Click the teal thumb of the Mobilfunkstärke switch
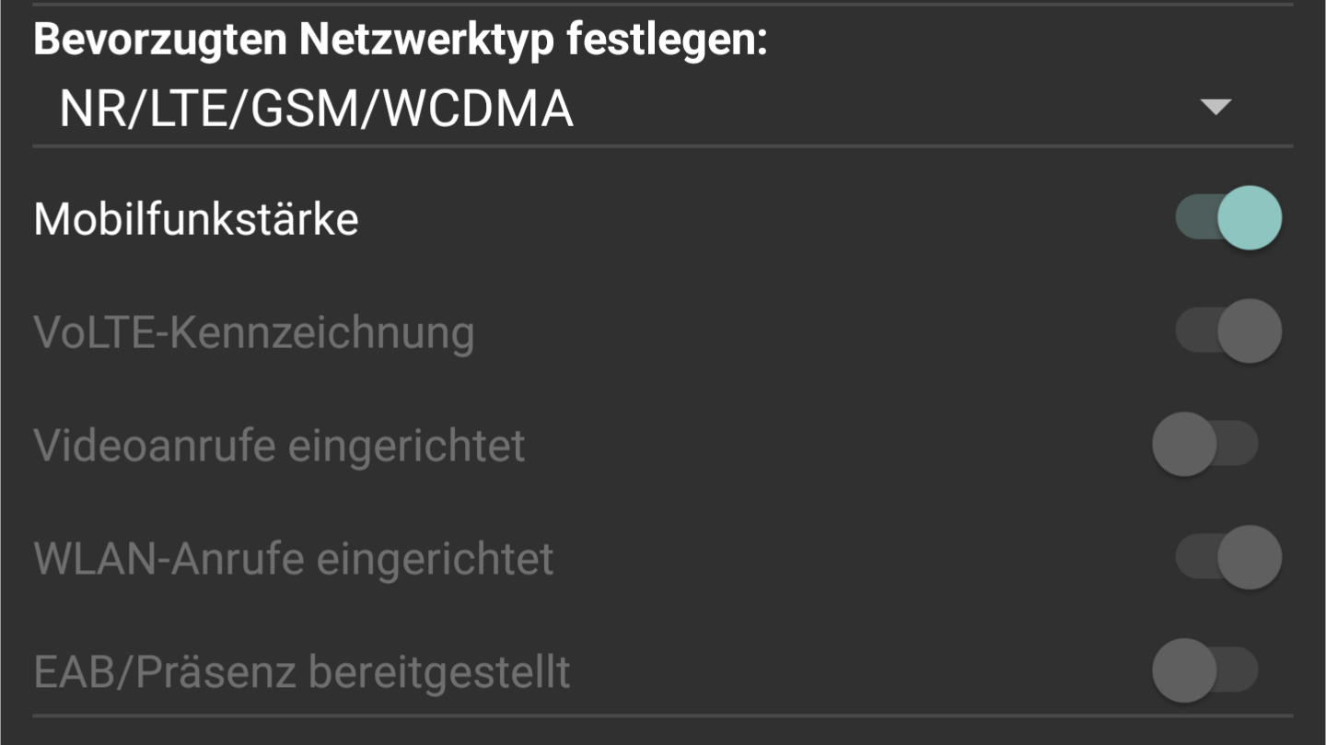The width and height of the screenshot is (1326, 745). pyautogui.click(x=1250, y=218)
